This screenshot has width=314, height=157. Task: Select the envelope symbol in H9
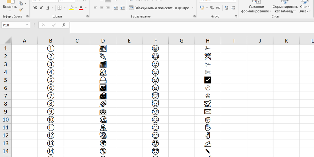(208, 112)
